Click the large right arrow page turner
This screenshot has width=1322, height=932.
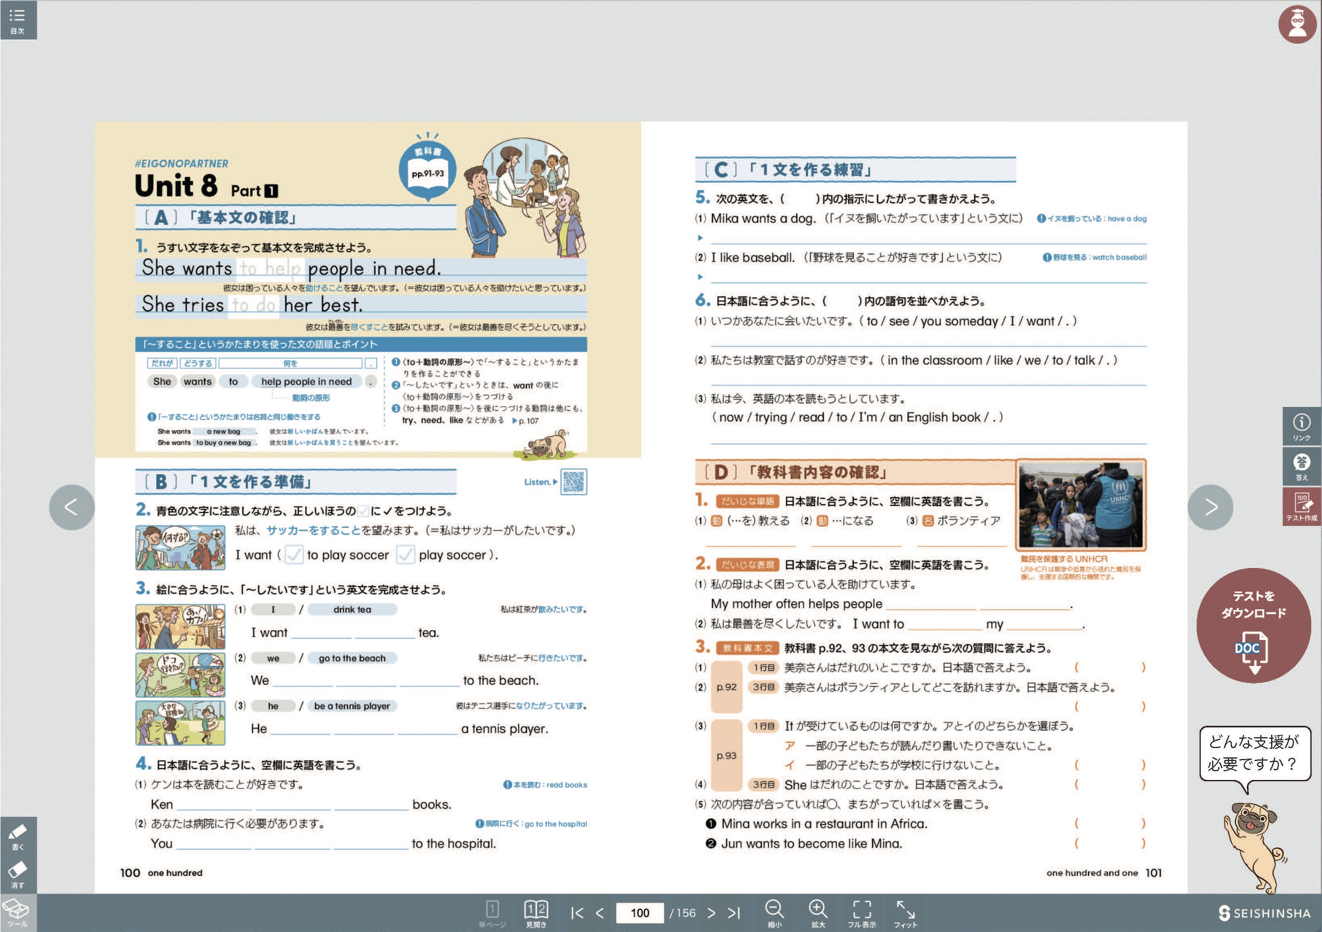(1210, 507)
